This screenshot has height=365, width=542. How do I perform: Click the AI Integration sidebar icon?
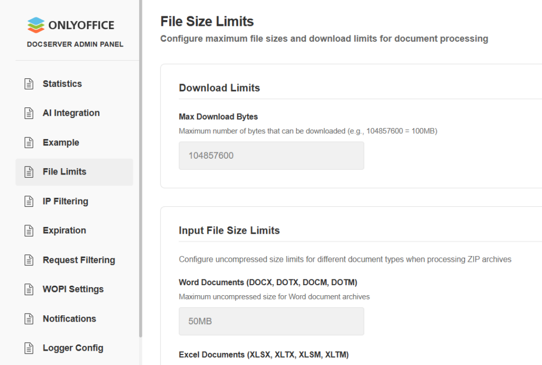tap(29, 113)
